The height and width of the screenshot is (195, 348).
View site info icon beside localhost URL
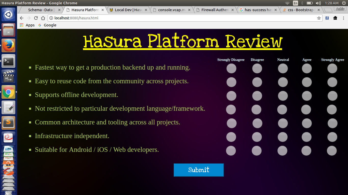pos(51,18)
